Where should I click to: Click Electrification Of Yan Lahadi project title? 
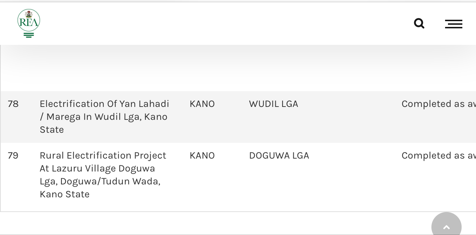coord(104,117)
